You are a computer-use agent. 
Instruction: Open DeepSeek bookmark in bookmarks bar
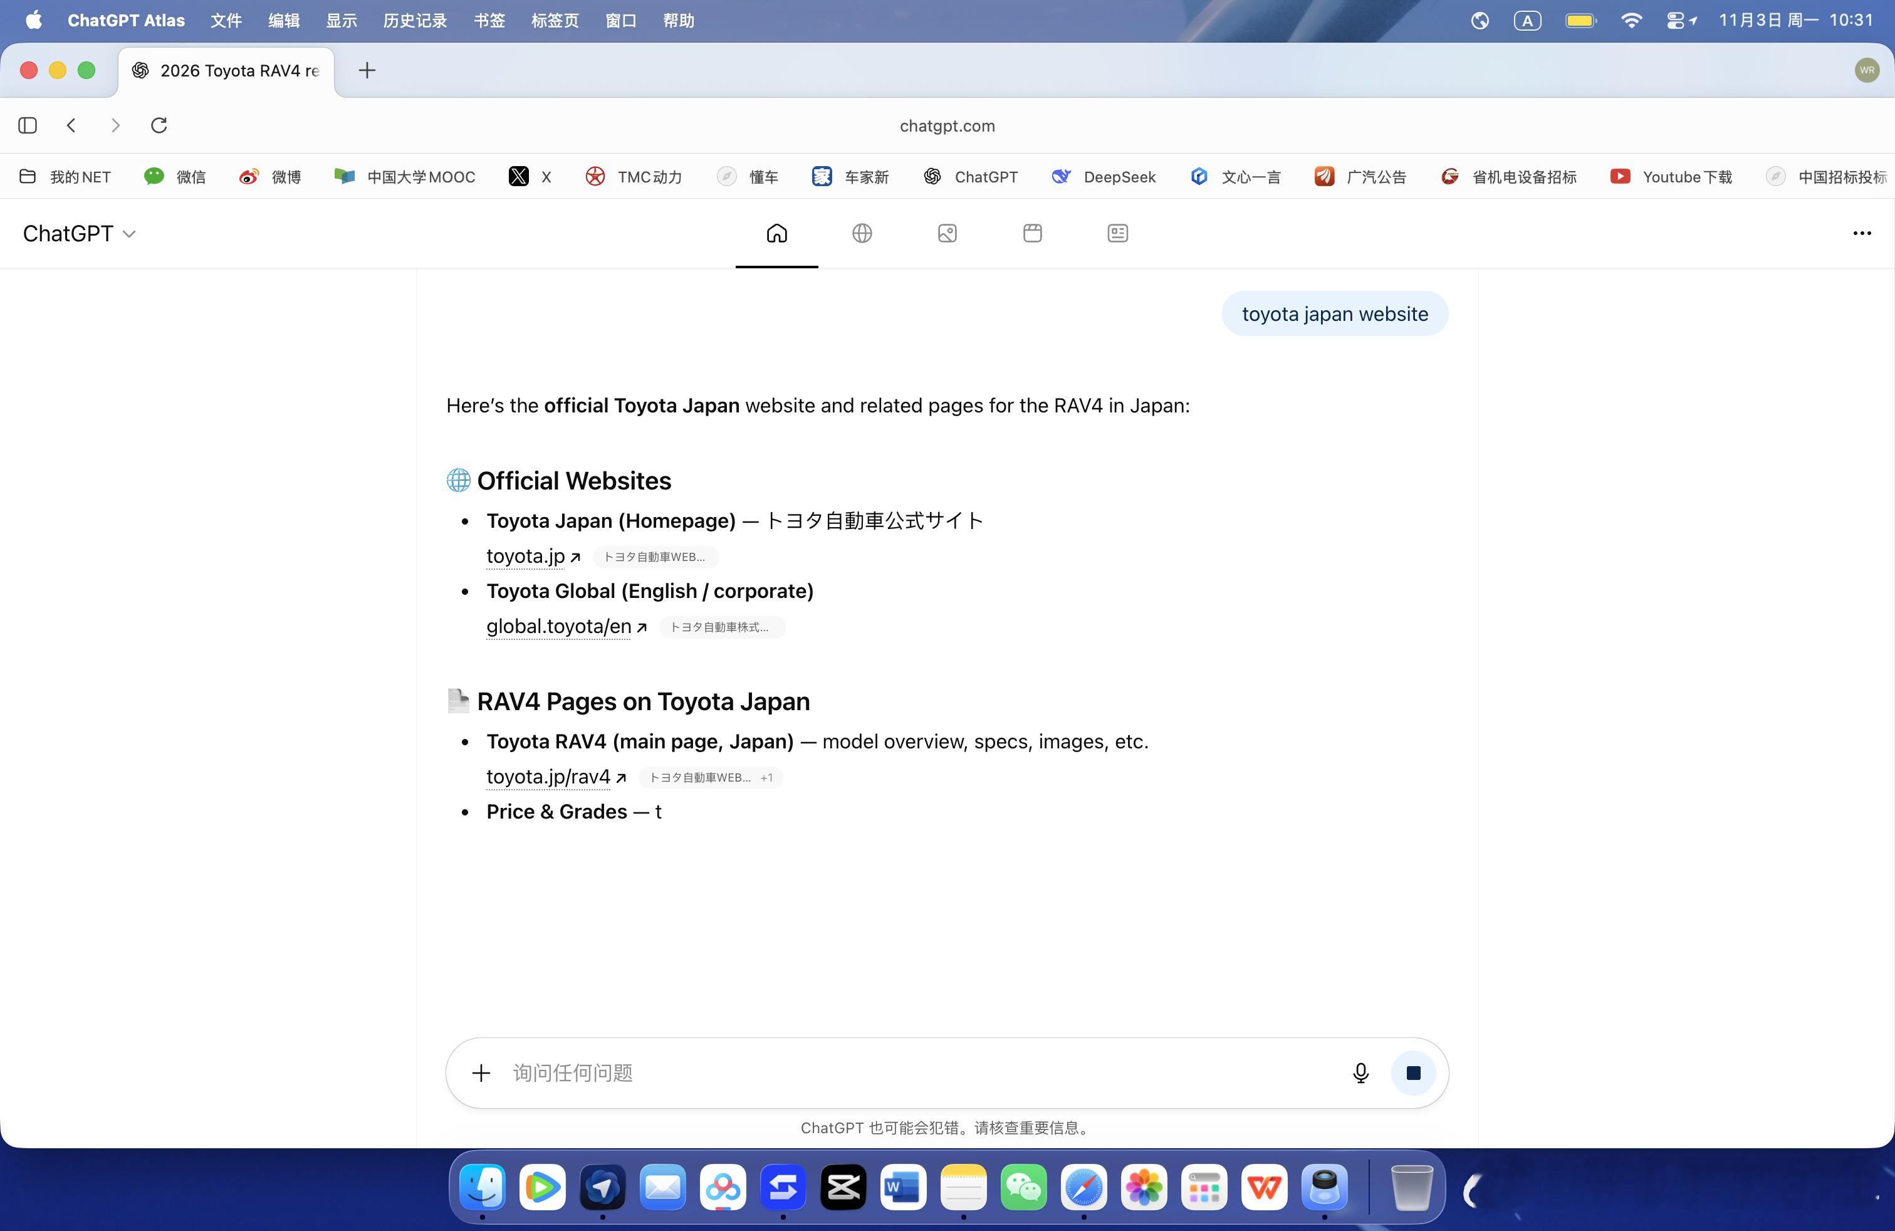(x=1104, y=177)
